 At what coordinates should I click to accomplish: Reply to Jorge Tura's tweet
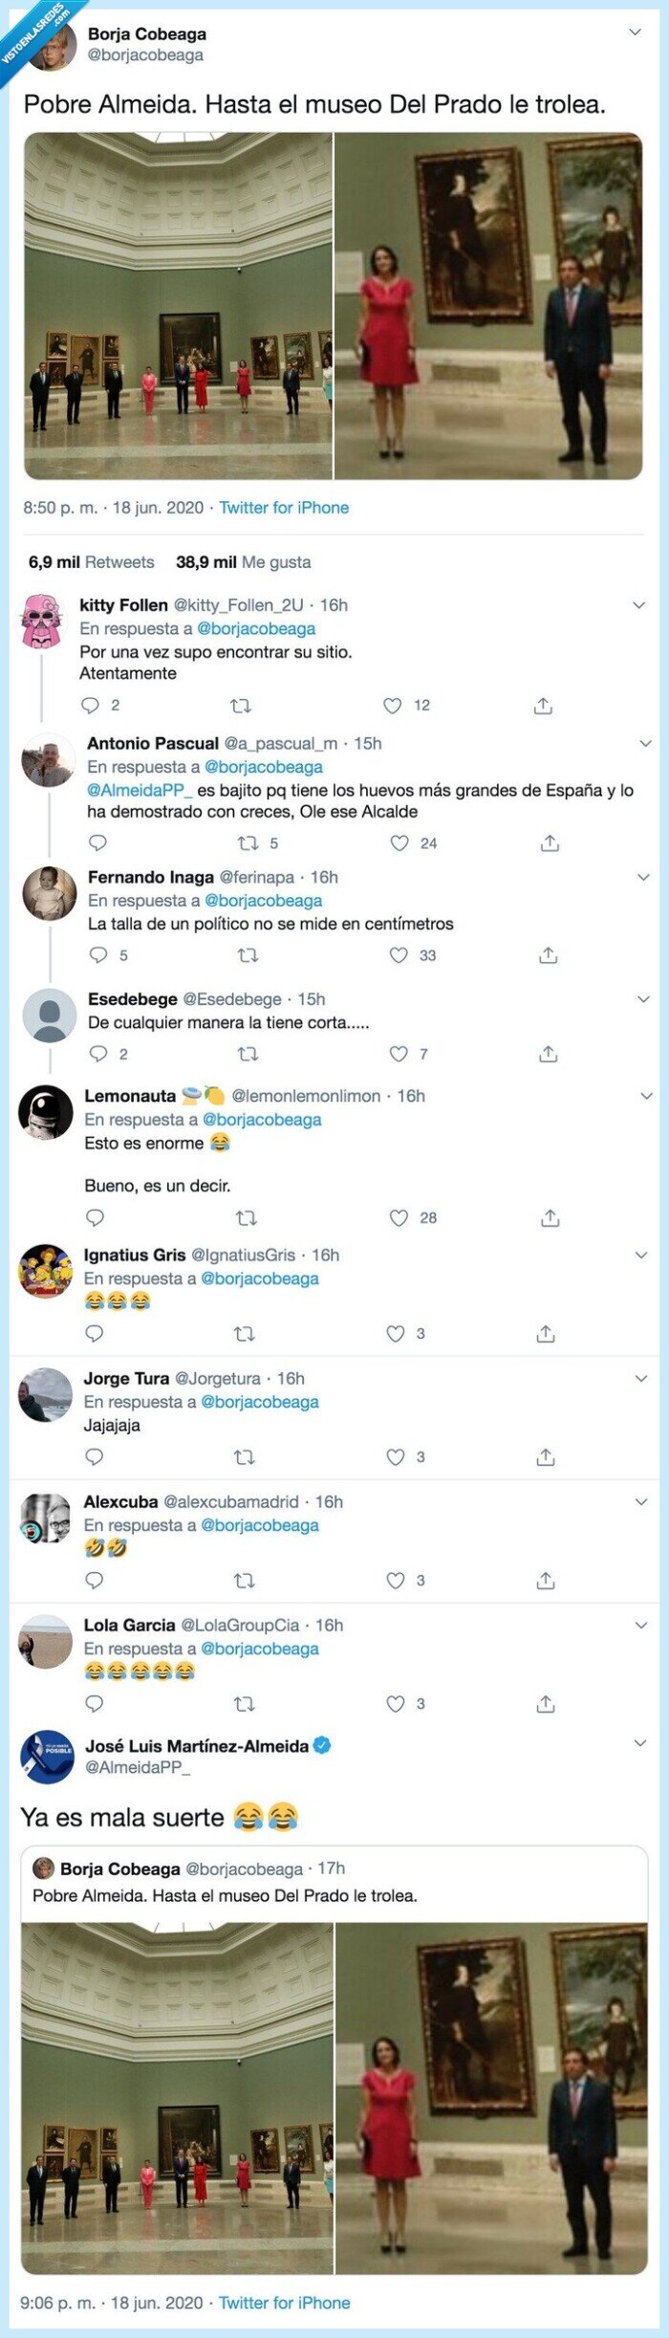click(x=94, y=1457)
